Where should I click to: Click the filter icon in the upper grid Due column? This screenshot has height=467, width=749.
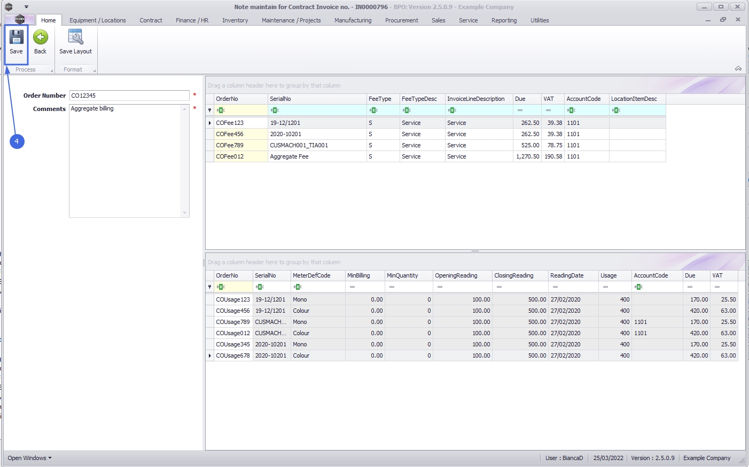(x=520, y=110)
